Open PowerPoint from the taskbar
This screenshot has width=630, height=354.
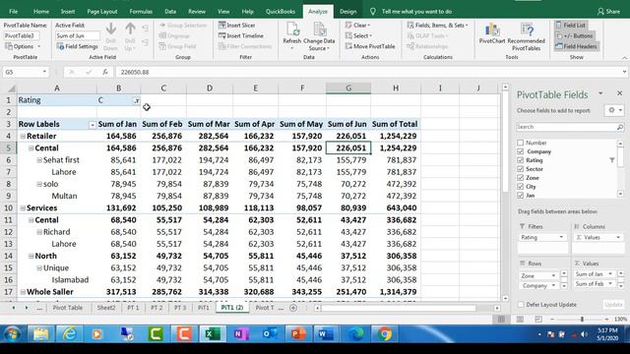297,334
